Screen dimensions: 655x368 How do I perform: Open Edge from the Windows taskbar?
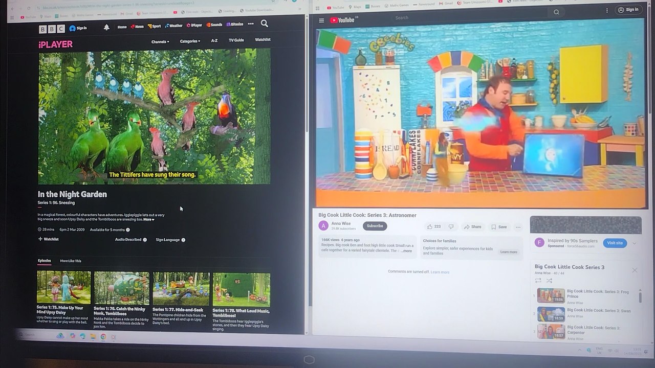(x=82, y=336)
